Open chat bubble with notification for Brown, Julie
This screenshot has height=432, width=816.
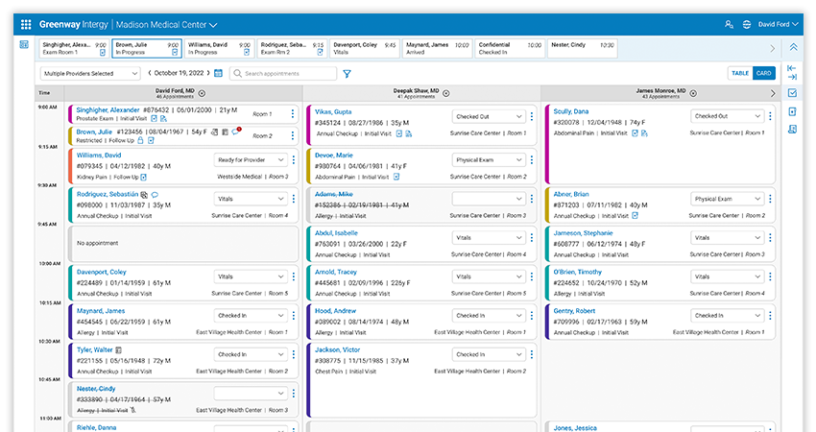point(236,132)
